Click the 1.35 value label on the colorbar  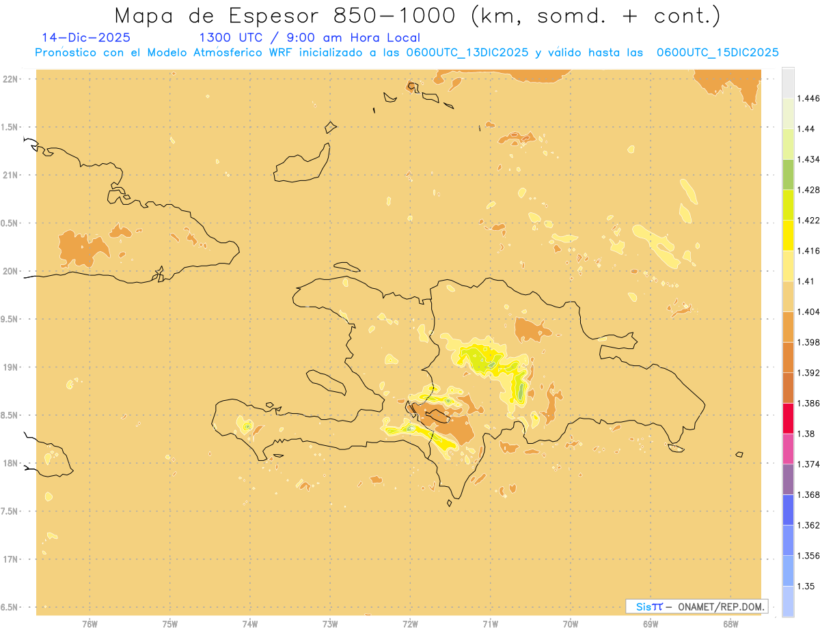(806, 586)
